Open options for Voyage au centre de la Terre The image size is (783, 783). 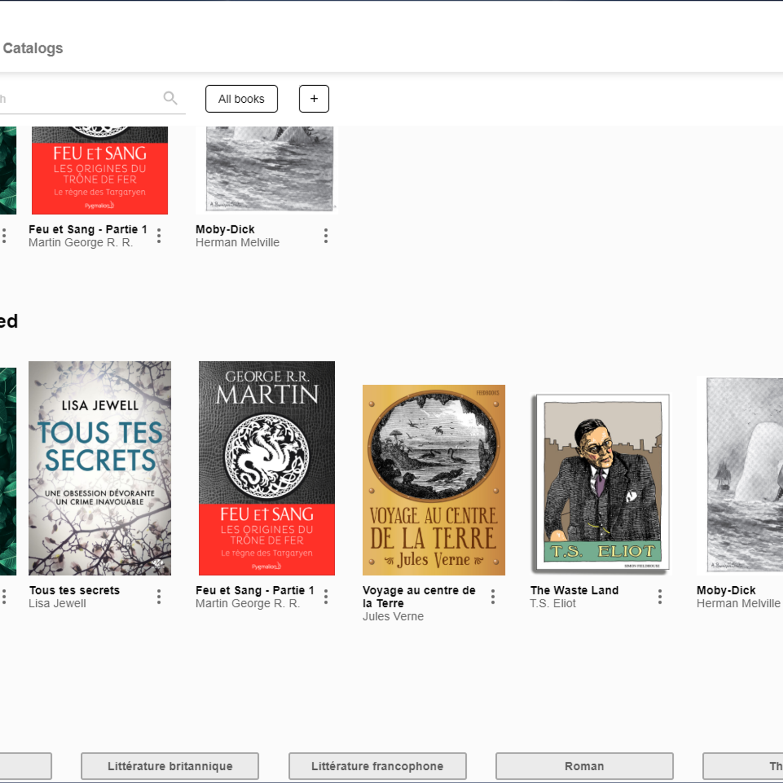(493, 597)
